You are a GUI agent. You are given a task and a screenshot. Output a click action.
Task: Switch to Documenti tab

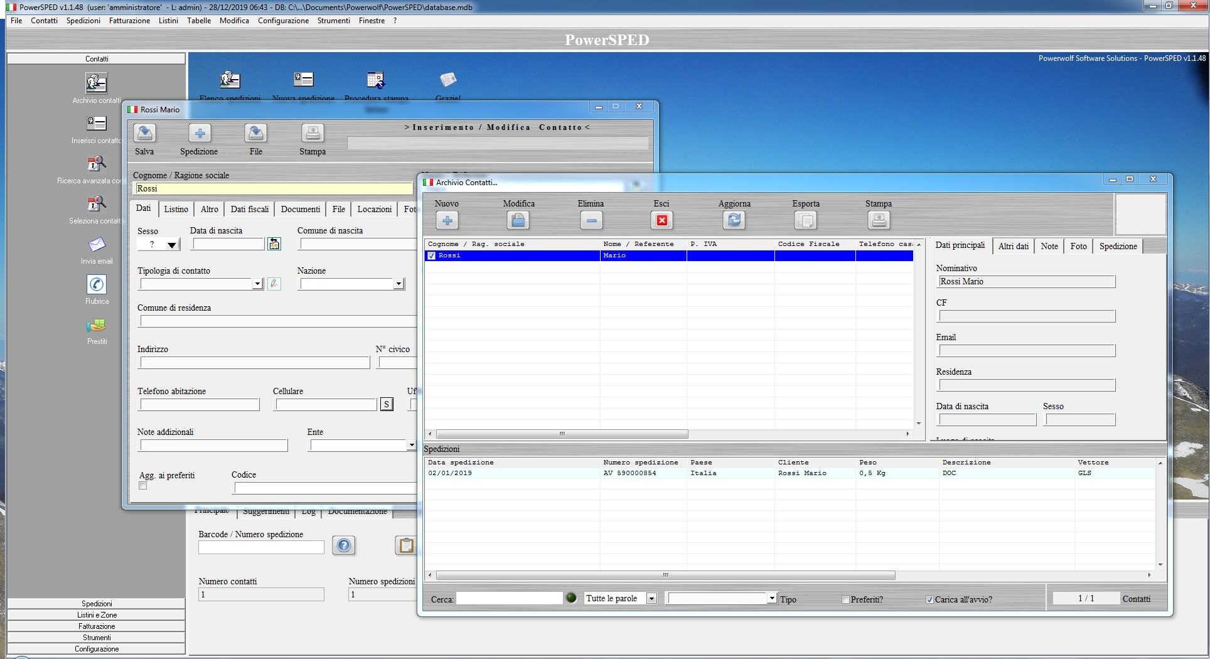click(300, 209)
